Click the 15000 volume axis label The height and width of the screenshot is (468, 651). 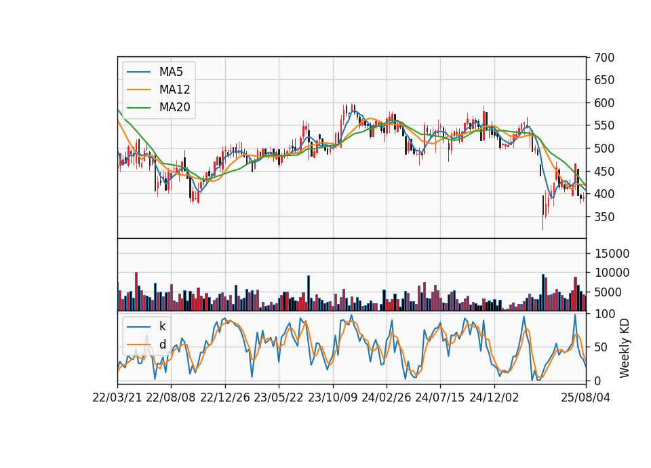(x=612, y=254)
